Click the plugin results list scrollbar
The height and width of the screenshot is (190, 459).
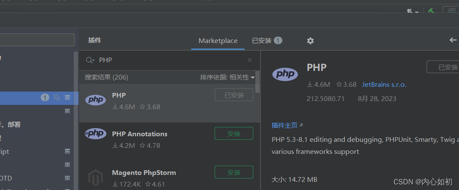tap(257, 83)
